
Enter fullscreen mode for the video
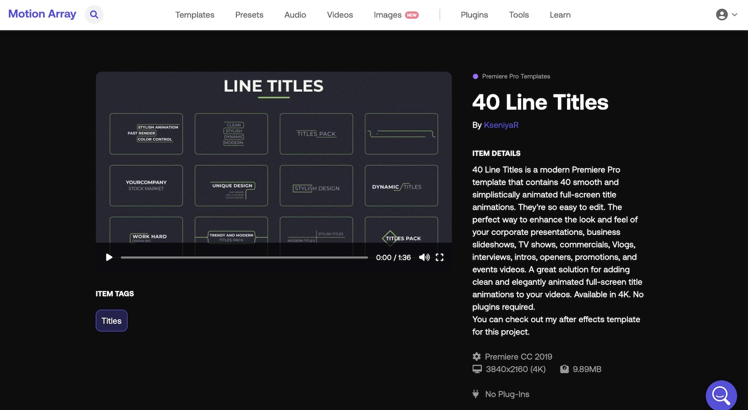439,257
